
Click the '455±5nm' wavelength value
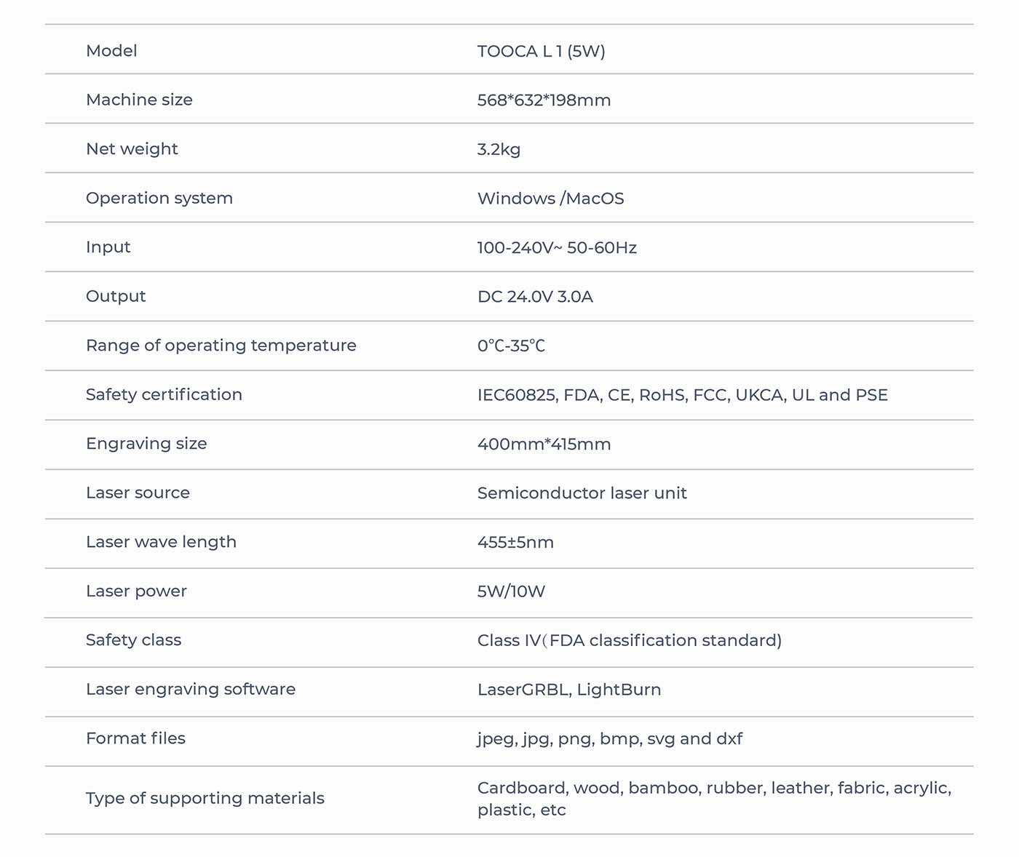click(515, 543)
